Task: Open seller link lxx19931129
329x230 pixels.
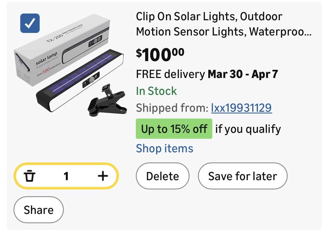Action: pyautogui.click(x=241, y=108)
